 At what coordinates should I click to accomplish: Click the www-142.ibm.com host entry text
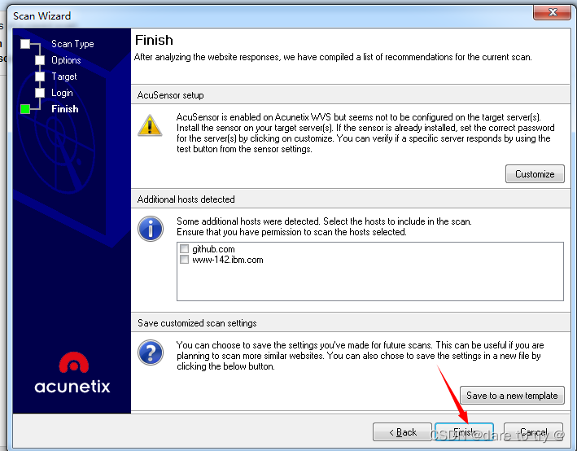tap(228, 260)
